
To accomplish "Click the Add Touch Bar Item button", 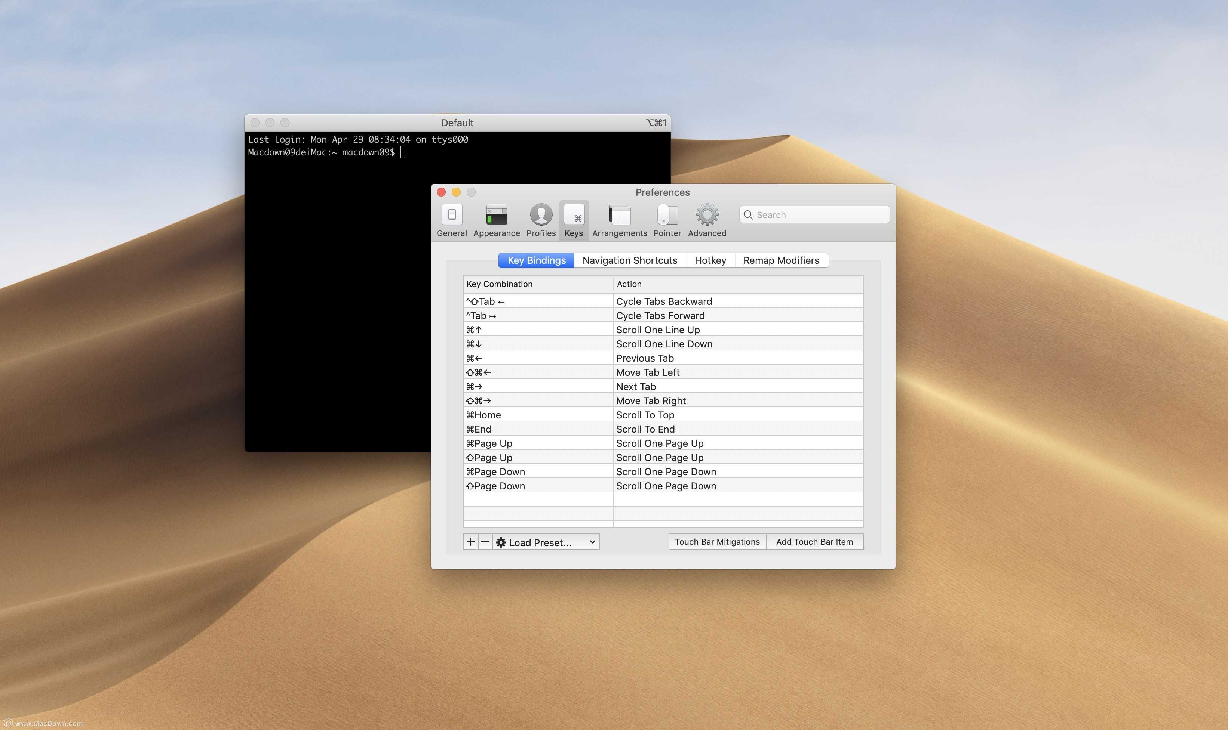I will 814,542.
